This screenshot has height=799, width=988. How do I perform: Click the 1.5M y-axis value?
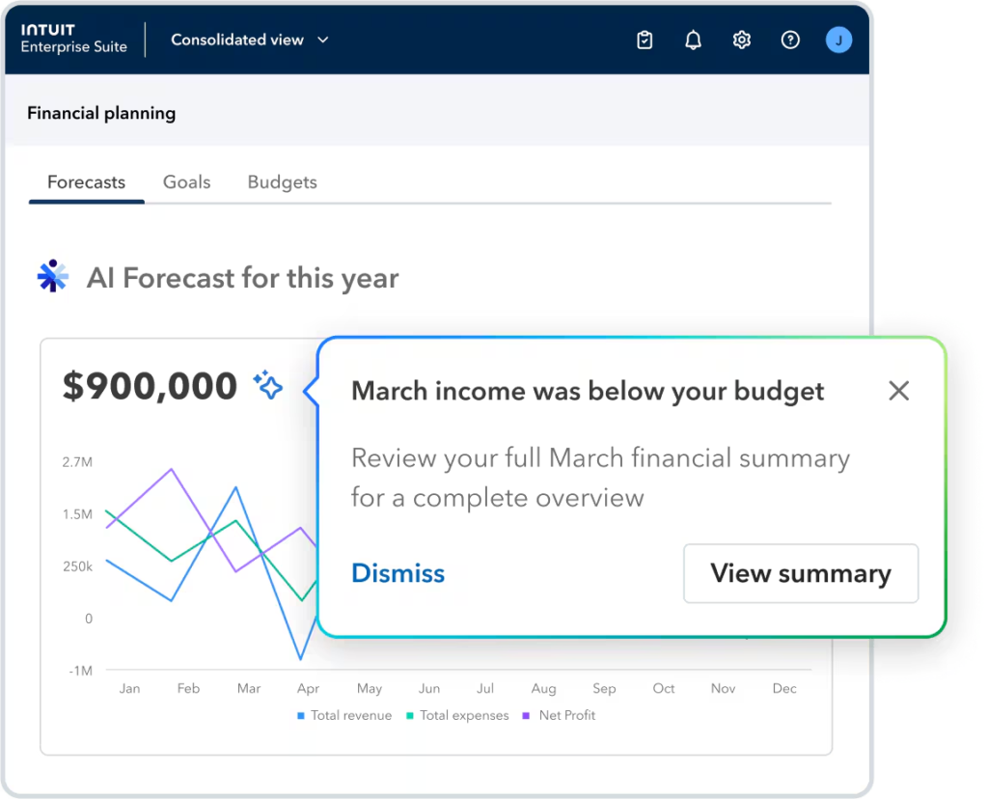pos(77,514)
